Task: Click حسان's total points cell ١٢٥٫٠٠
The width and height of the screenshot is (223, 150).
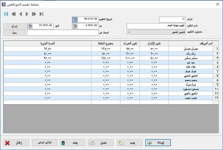Action: tap(106, 49)
